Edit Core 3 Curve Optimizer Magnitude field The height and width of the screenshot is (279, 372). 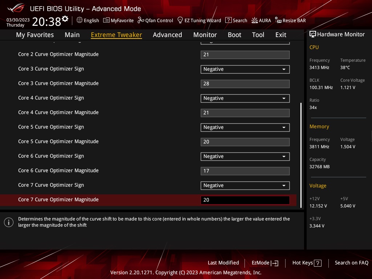pyautogui.click(x=245, y=84)
